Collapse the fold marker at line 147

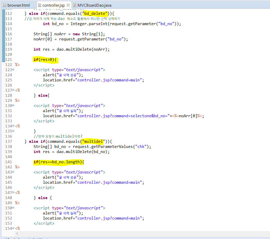[x=13, y=192]
